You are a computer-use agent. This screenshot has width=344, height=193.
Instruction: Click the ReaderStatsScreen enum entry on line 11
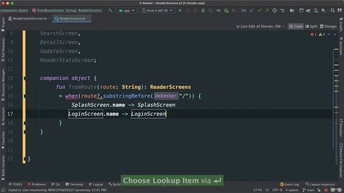click(67, 60)
